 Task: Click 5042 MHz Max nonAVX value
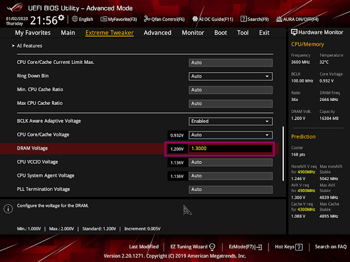(329, 178)
